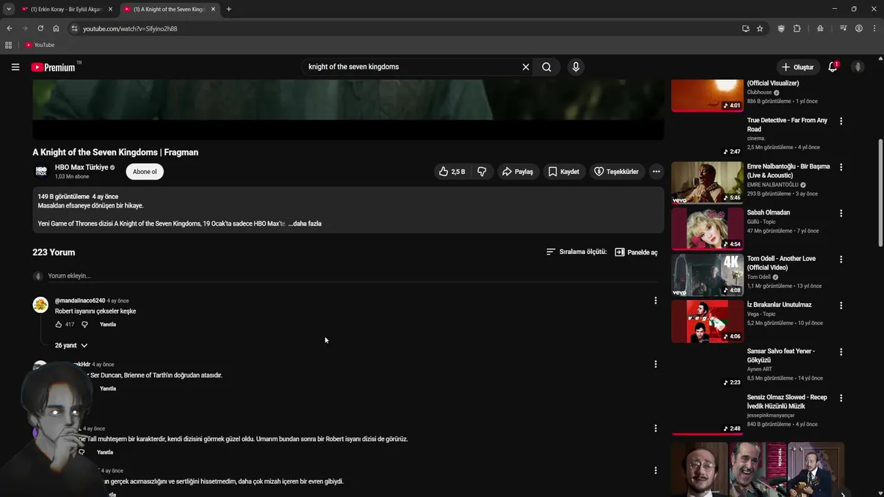Open @mandalinaco6240 profile avatar
The image size is (884, 497).
[x=41, y=304]
